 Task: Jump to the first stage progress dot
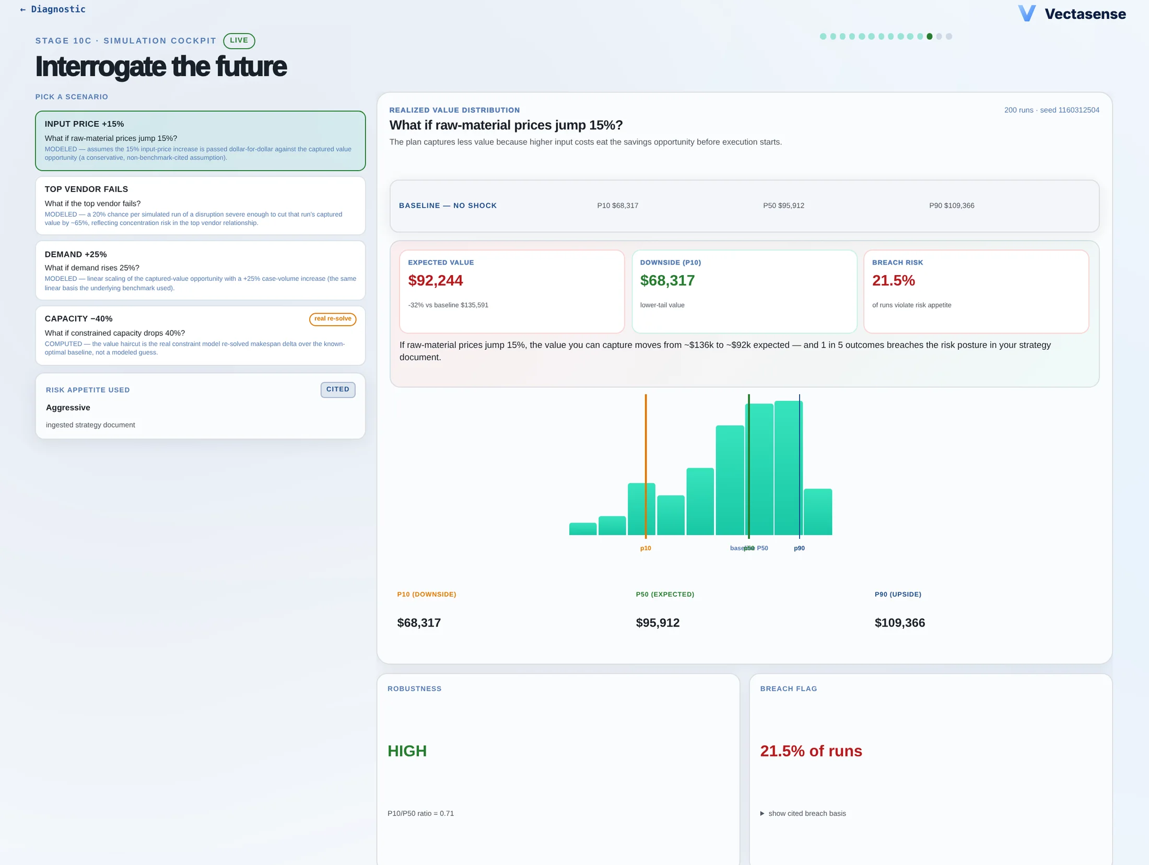coord(823,37)
